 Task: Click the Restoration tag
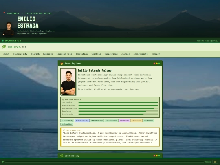click(67, 124)
